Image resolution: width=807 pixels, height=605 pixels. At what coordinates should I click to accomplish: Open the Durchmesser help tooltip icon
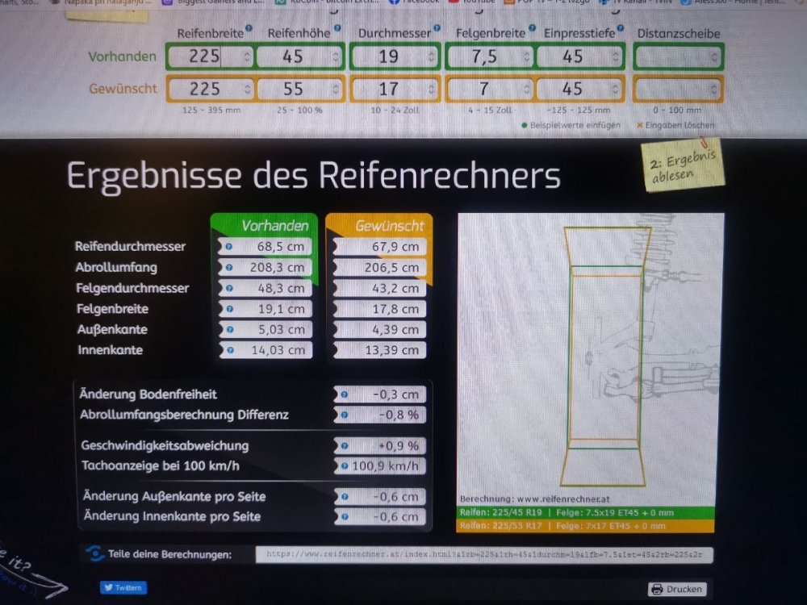pos(437,29)
